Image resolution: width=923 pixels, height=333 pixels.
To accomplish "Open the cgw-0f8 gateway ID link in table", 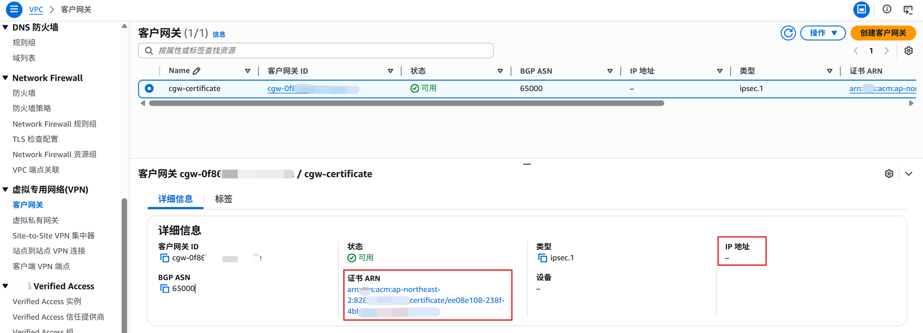I will 313,89.
